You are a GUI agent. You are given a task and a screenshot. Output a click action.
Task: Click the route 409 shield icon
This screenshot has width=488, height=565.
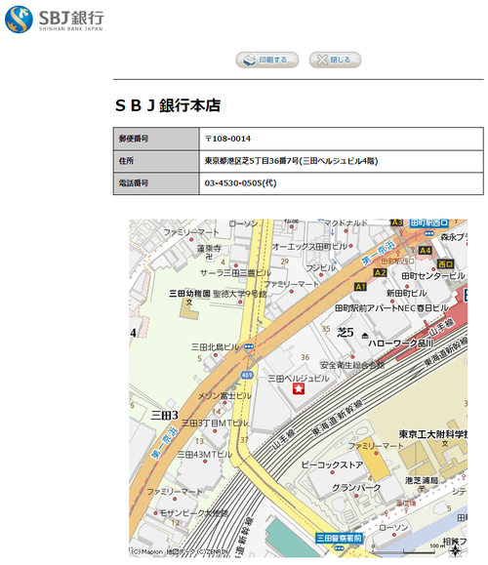point(247,375)
